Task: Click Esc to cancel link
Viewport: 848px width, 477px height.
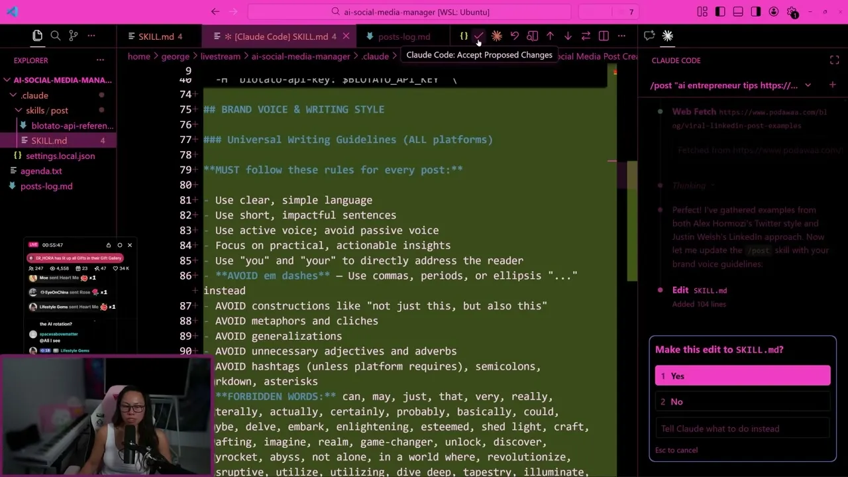Action: tap(676, 450)
